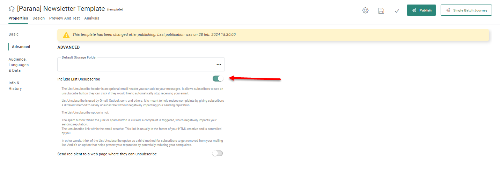500x186 pixels.
Task: Enable the unsubscribe web page toggle
Action: [x=217, y=154]
